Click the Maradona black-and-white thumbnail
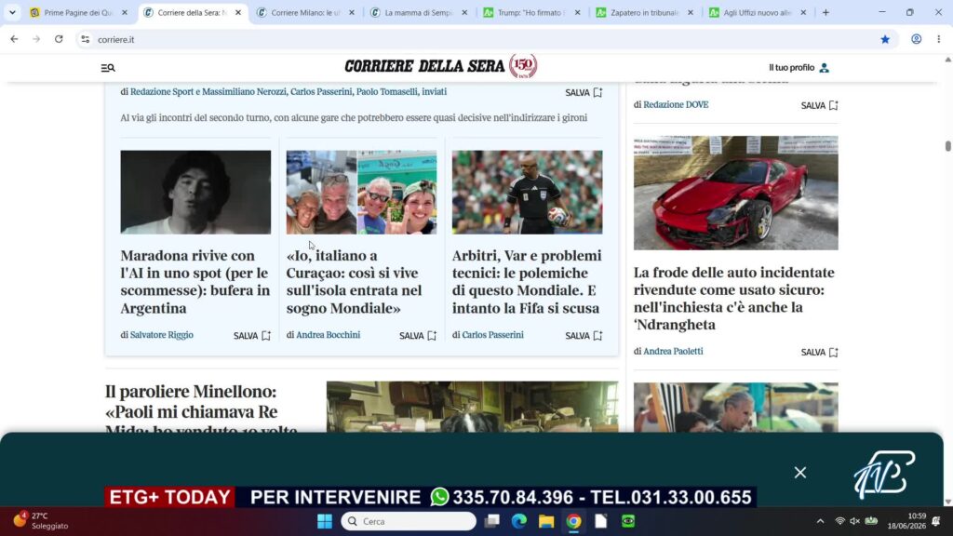953x536 pixels. (195, 192)
